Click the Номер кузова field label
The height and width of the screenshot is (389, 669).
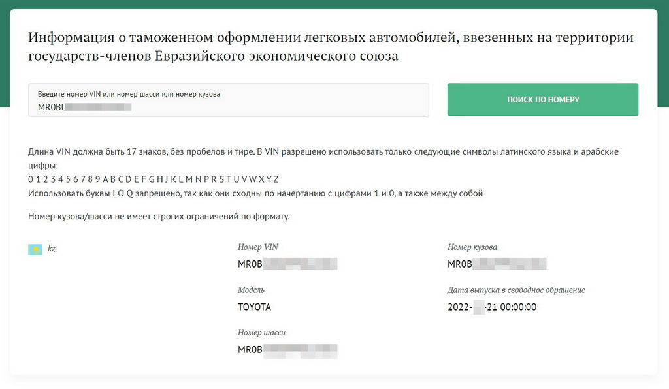pos(472,247)
